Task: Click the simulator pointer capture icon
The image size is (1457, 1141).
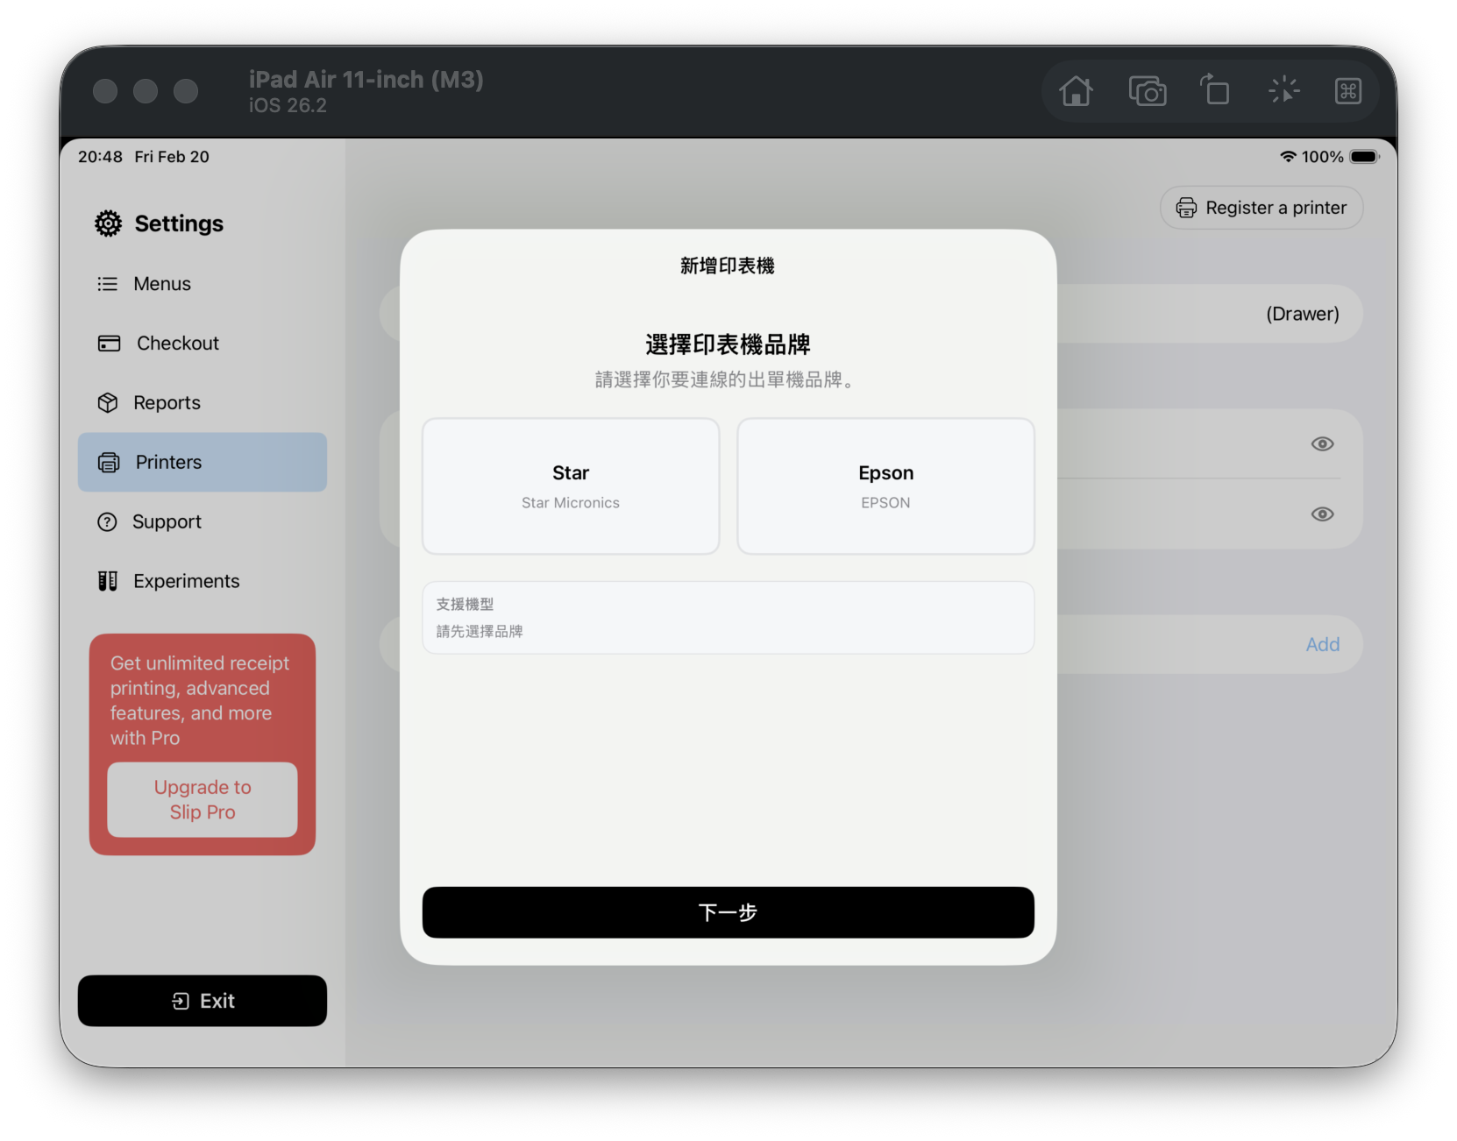Action: pos(1283,91)
